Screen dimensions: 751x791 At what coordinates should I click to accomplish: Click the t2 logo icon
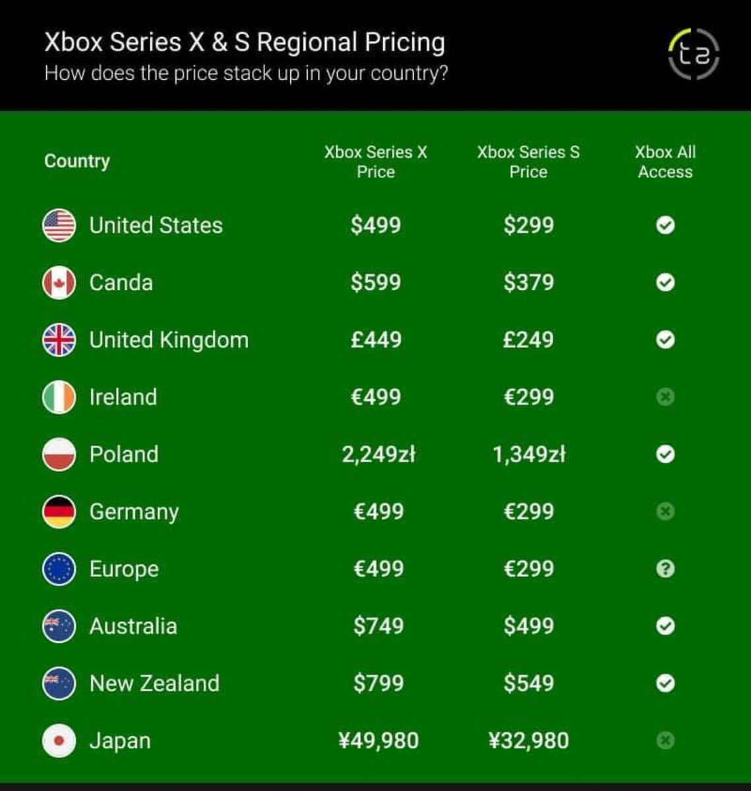click(x=694, y=54)
